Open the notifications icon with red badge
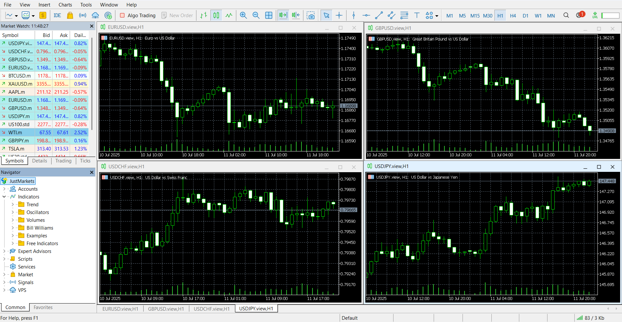The height and width of the screenshot is (322, 622). coord(580,15)
